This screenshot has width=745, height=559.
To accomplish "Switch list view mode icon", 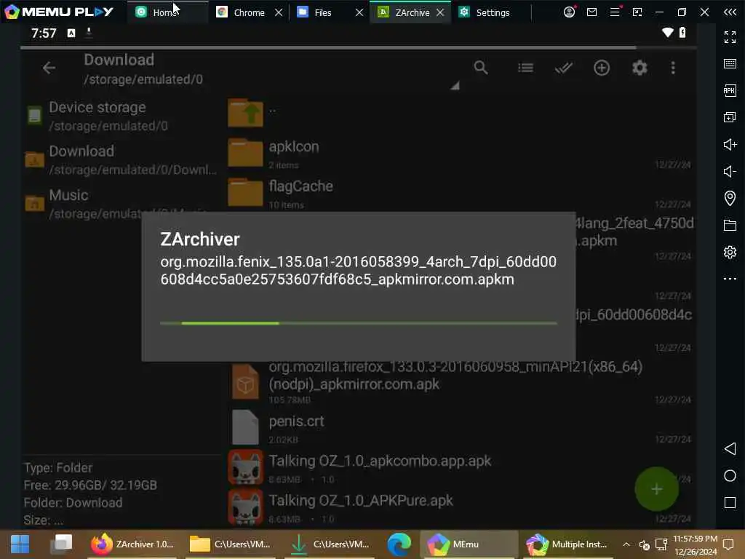I will (525, 68).
